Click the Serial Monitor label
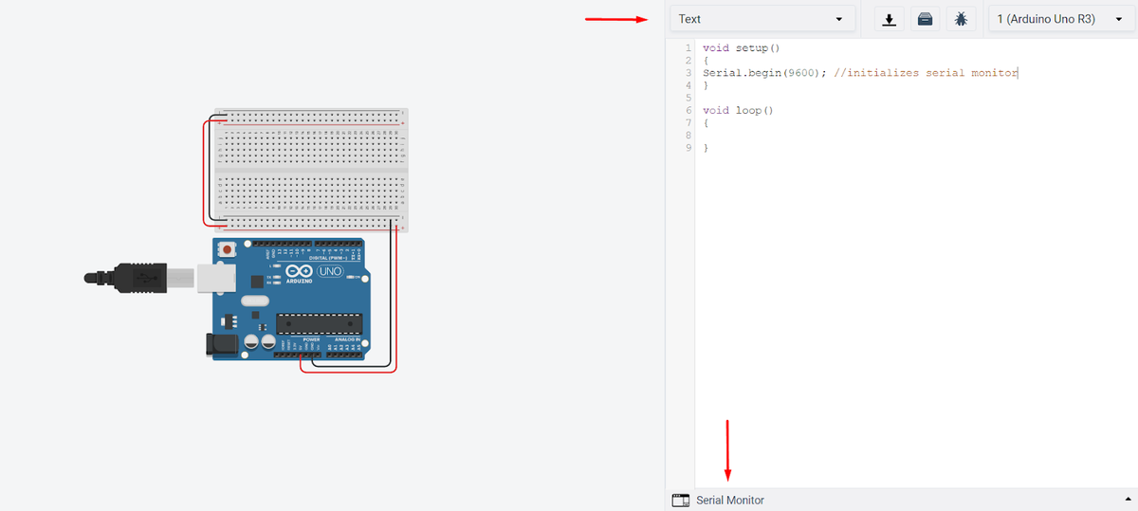This screenshot has width=1138, height=511. (730, 500)
